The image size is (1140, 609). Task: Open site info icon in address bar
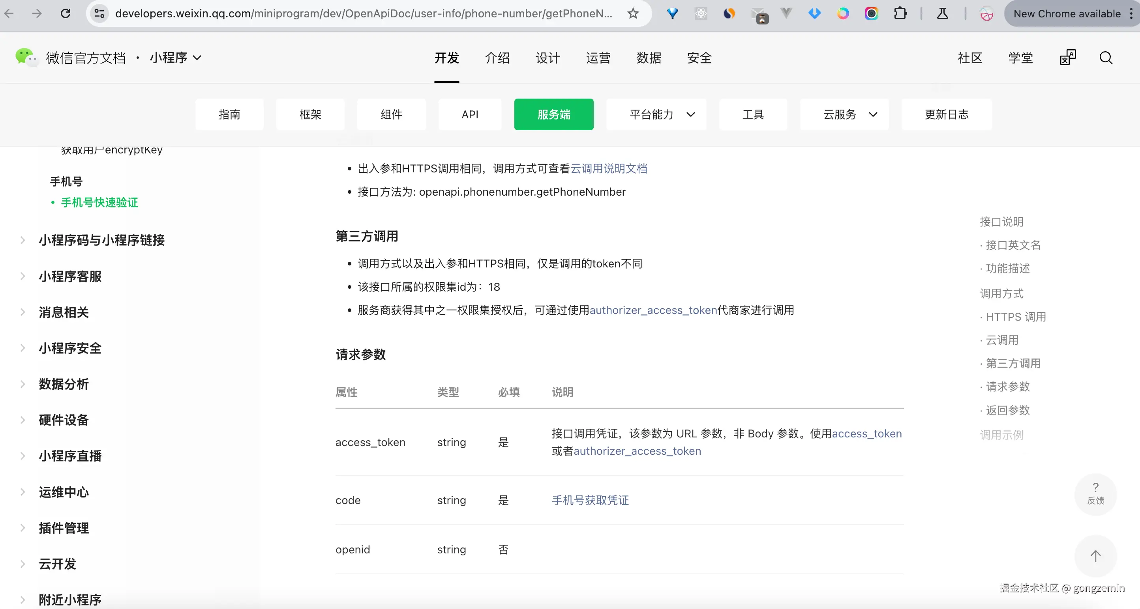[x=99, y=14]
